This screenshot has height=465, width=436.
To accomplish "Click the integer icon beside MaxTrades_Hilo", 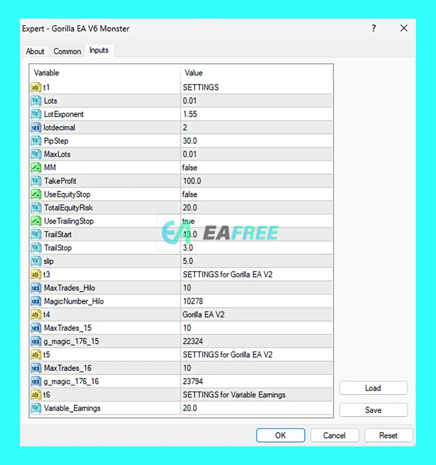I will (x=36, y=288).
